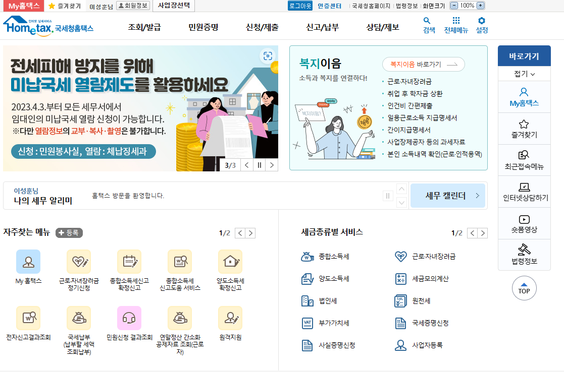564x372 pixels.
Task: Open 숏폼영상 in the sidebar
Action: click(524, 223)
